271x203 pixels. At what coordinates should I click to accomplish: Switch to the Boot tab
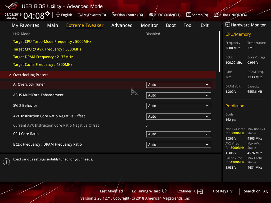tap(171, 25)
